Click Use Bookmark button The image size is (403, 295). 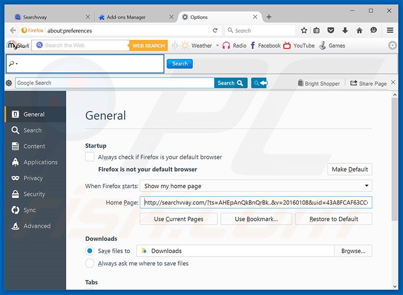pyautogui.click(x=256, y=219)
